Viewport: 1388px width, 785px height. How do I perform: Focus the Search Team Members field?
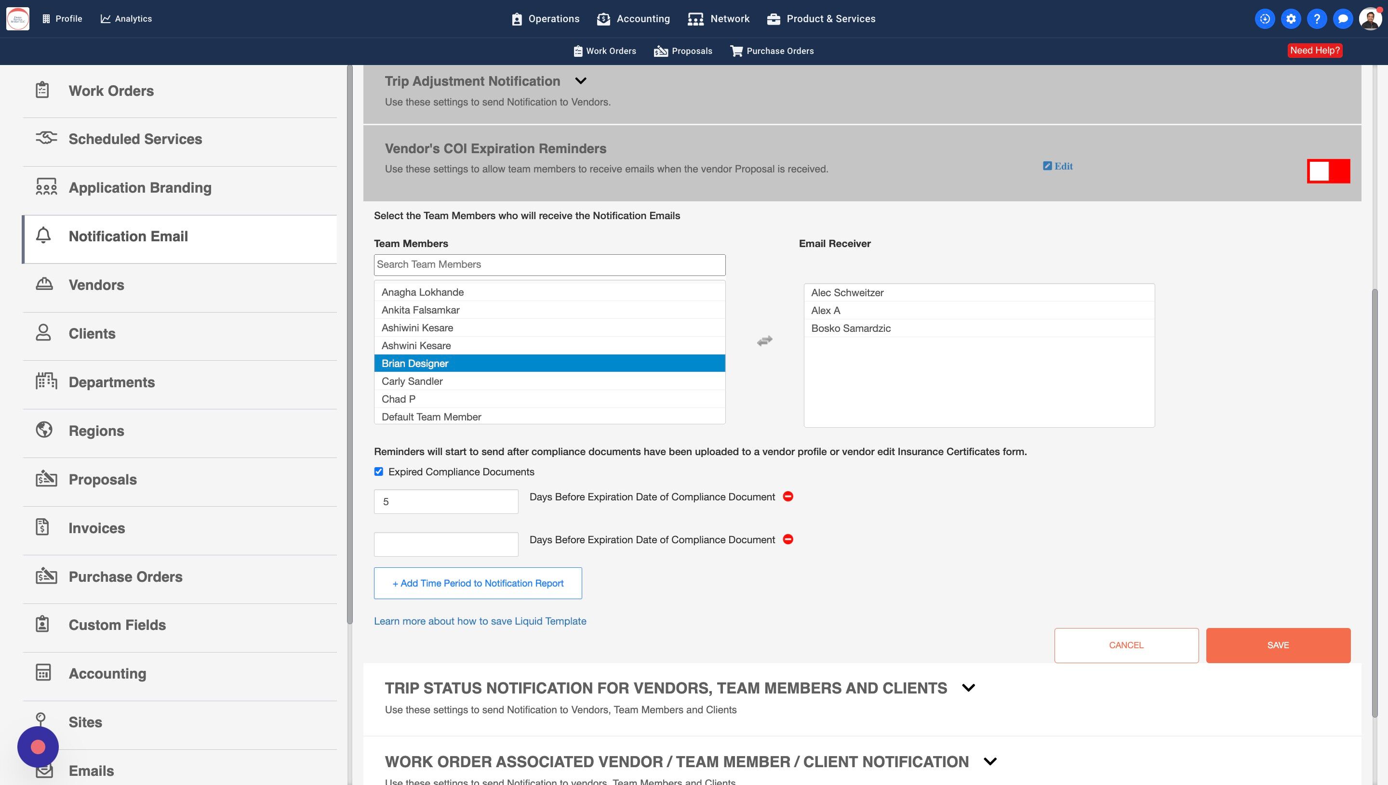548,265
